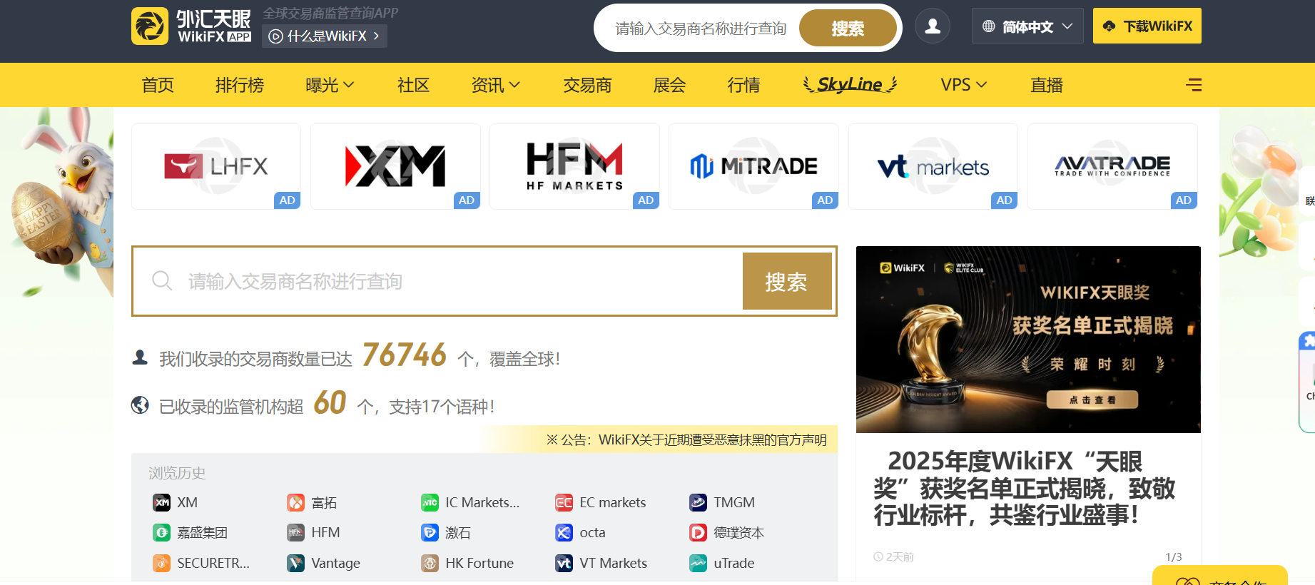Click the EC markets icon in history
Image resolution: width=1315 pixels, height=585 pixels.
(564, 502)
